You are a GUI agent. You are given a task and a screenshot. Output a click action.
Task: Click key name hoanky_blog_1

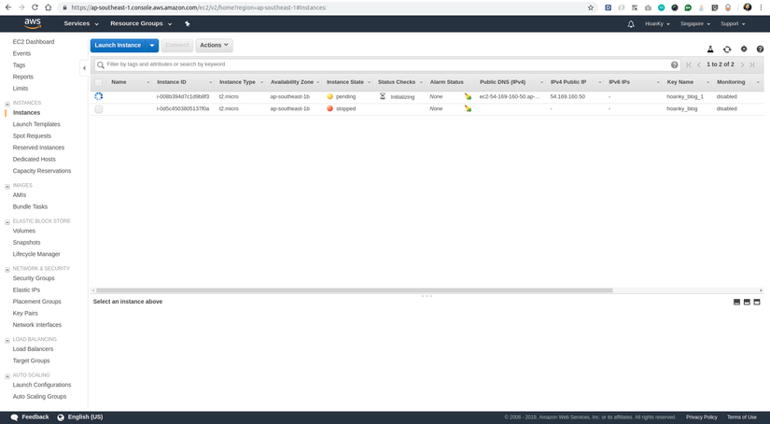point(685,97)
